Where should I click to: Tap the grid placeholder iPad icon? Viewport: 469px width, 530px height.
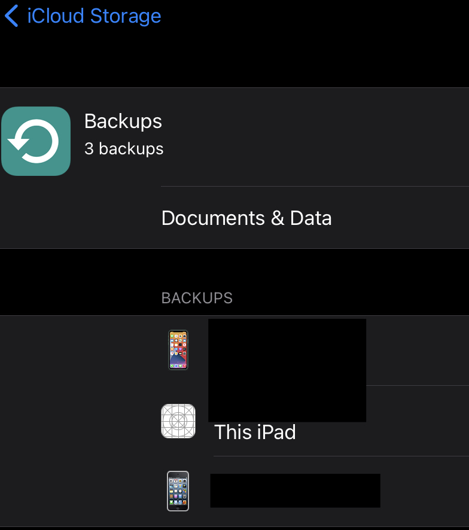click(x=178, y=421)
